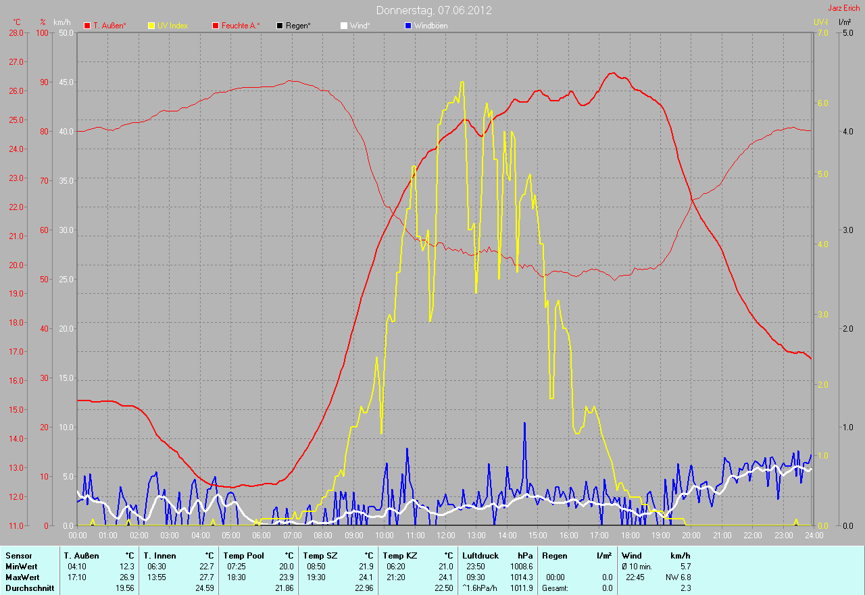
Task: Click the "Sensor" table header
Action: [x=19, y=555]
